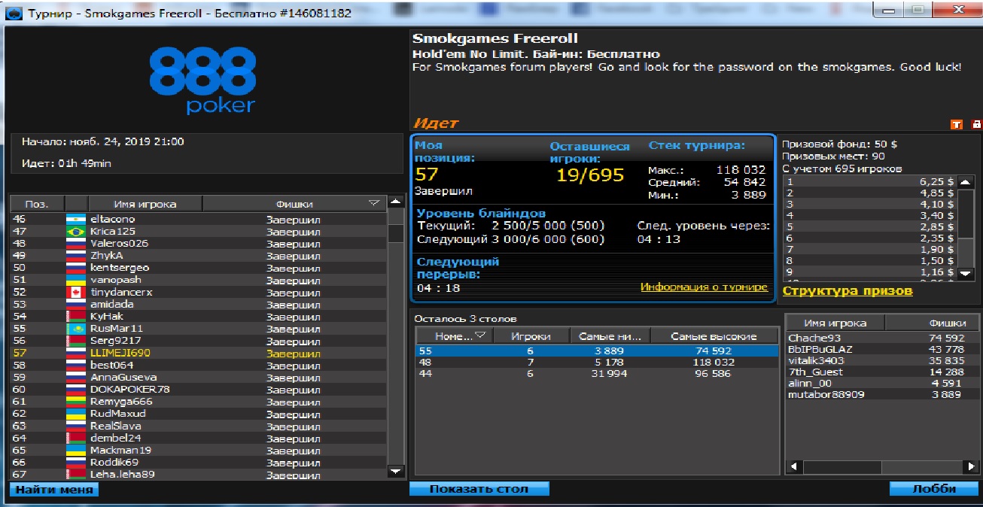Image resolution: width=983 pixels, height=507 pixels.
Task: Click the up arrow of the player list scrollbar
Action: (x=395, y=202)
